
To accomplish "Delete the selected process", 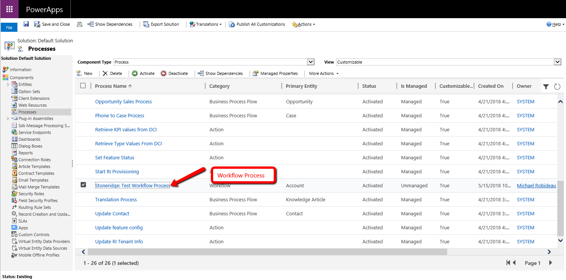I will coord(112,73).
